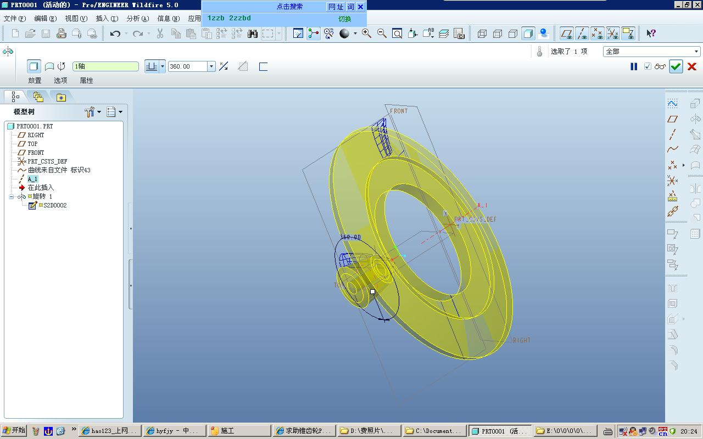Open the 属性 properties panel

click(x=86, y=81)
